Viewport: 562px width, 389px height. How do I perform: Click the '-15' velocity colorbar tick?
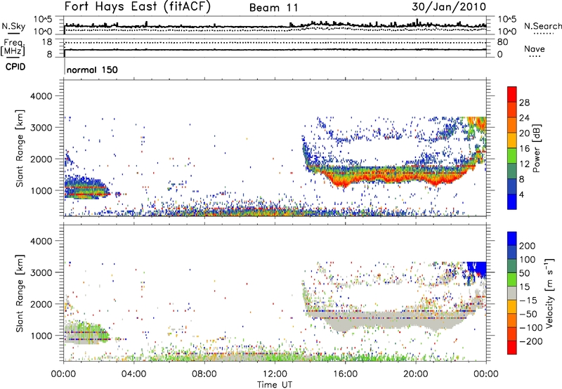[528, 301]
